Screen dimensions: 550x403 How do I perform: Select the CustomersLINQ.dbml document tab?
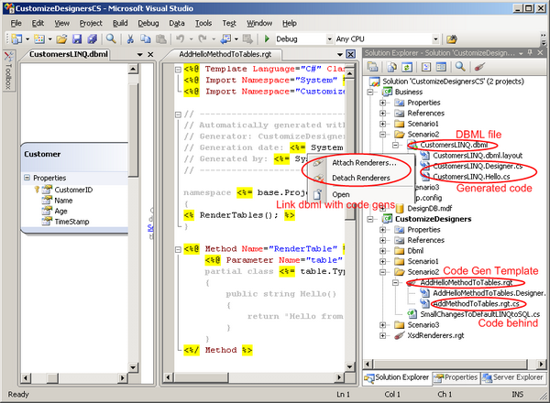(x=69, y=54)
